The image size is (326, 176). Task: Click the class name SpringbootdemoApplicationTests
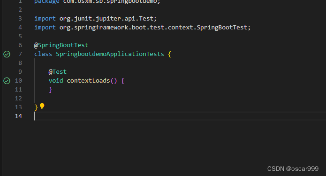(110, 54)
